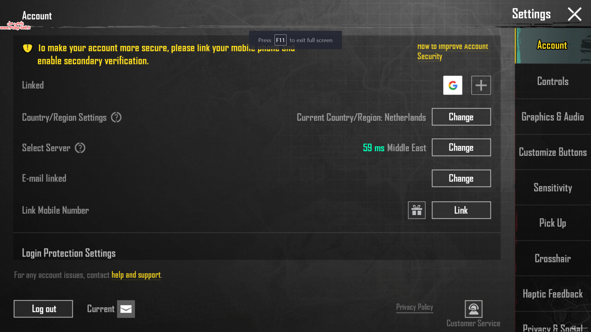
Task: Click the Link Mobile Number label
Action: pyautogui.click(x=55, y=210)
